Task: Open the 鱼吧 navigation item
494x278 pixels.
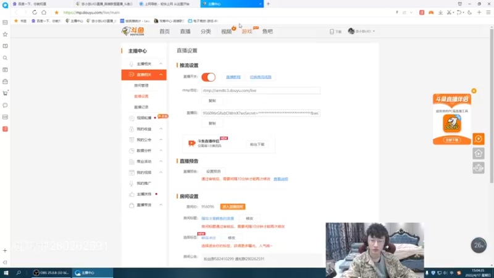Action: (x=267, y=32)
